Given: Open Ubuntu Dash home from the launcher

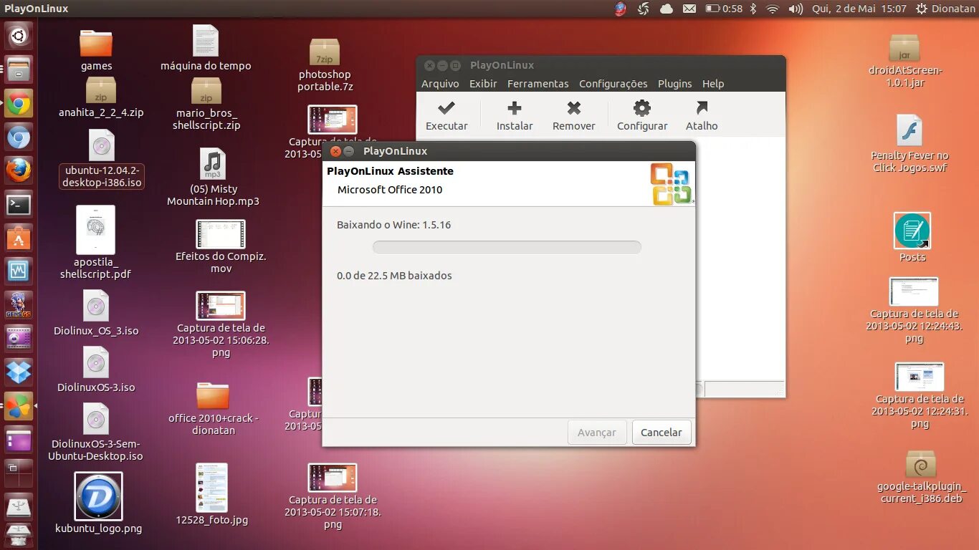Looking at the screenshot, I should (x=19, y=35).
